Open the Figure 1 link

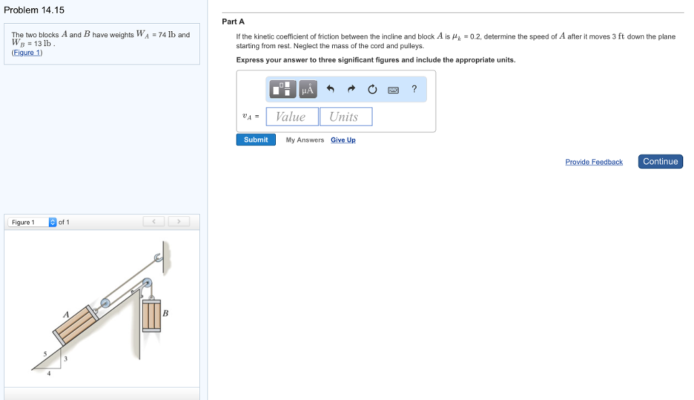coord(26,52)
